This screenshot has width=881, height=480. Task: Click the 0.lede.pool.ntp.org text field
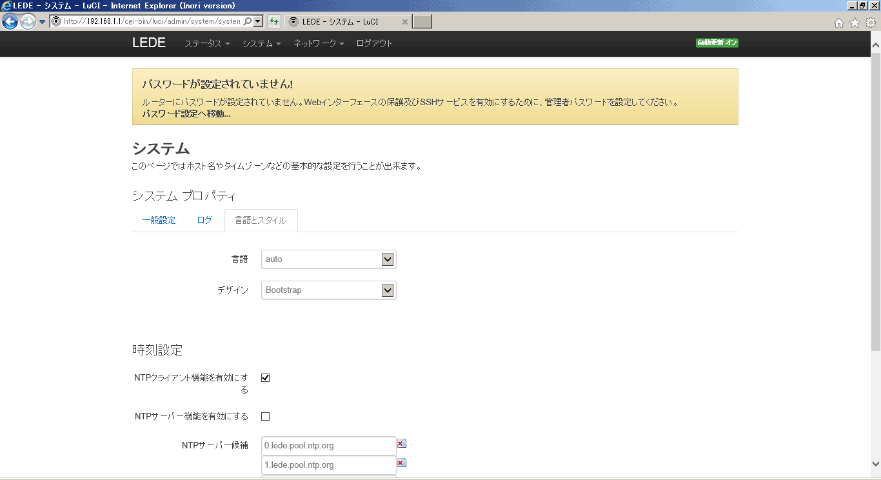point(328,446)
